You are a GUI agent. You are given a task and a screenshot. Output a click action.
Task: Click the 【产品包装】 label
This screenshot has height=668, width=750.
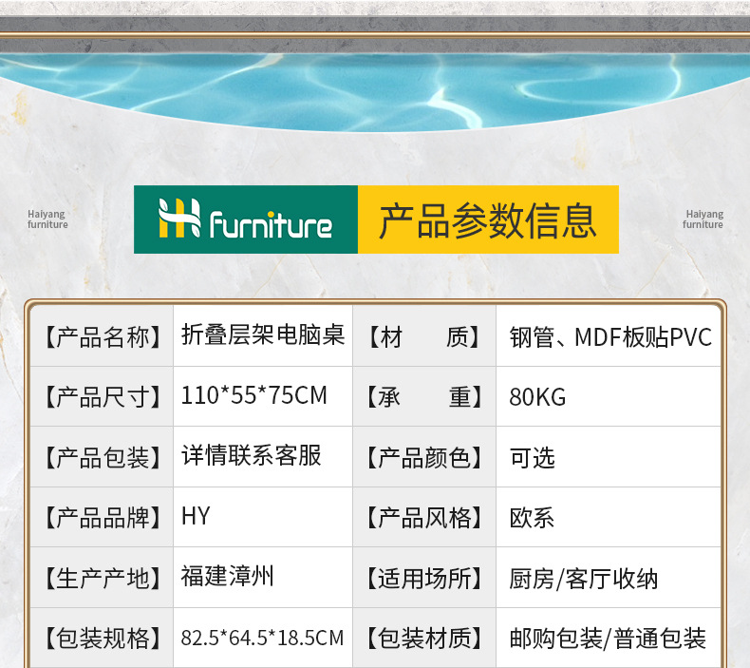[102, 457]
